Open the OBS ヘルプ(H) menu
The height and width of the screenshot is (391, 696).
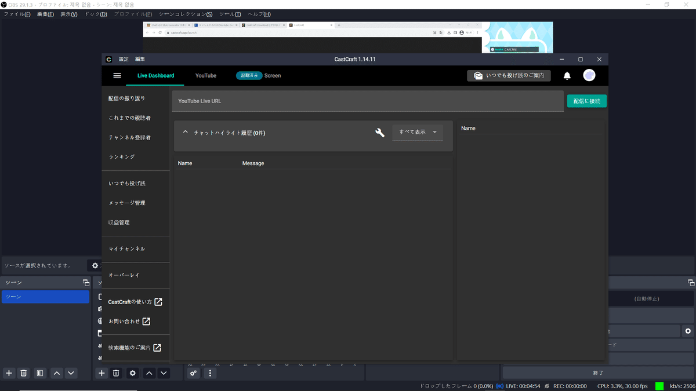[x=259, y=14]
